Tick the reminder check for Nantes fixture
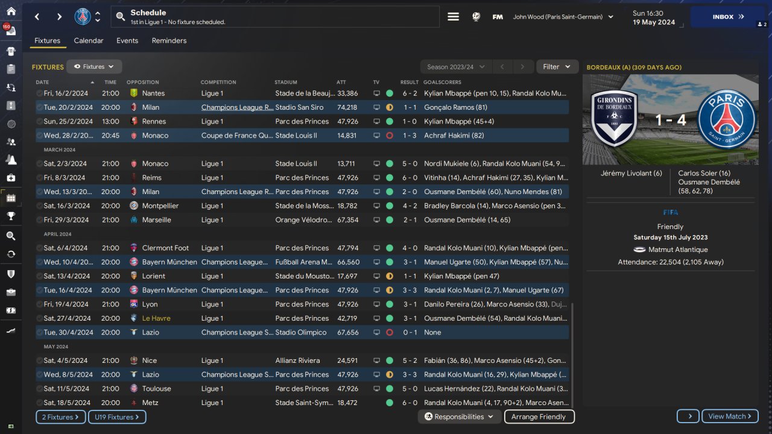 coord(39,93)
